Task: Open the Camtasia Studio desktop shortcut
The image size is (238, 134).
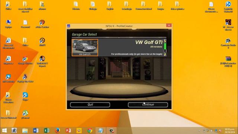Action: (x=228, y=43)
